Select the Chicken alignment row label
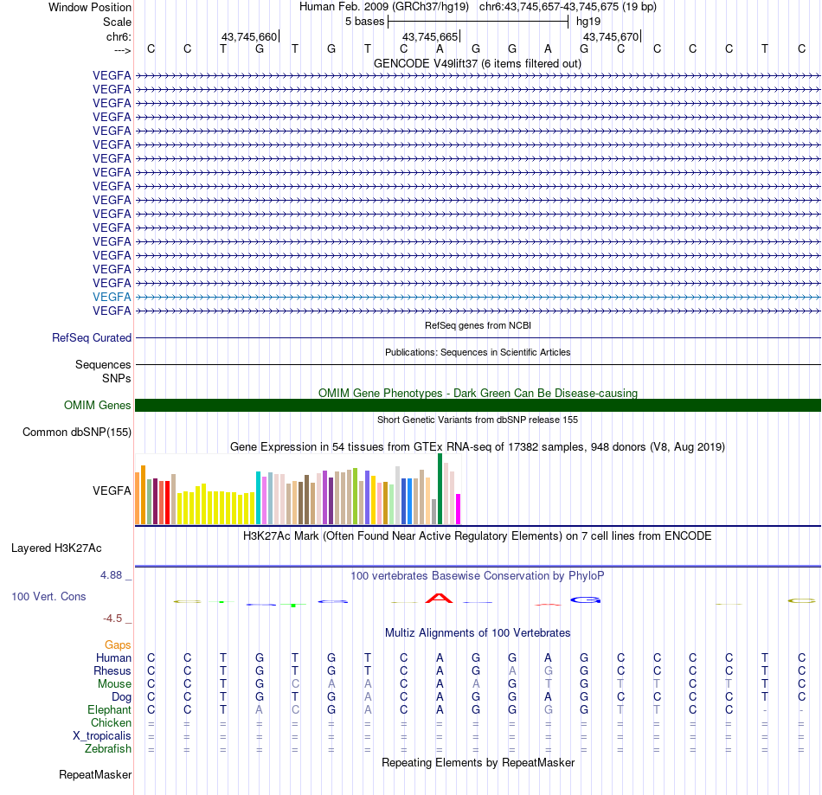The width and height of the screenshot is (822, 795). click(111, 722)
